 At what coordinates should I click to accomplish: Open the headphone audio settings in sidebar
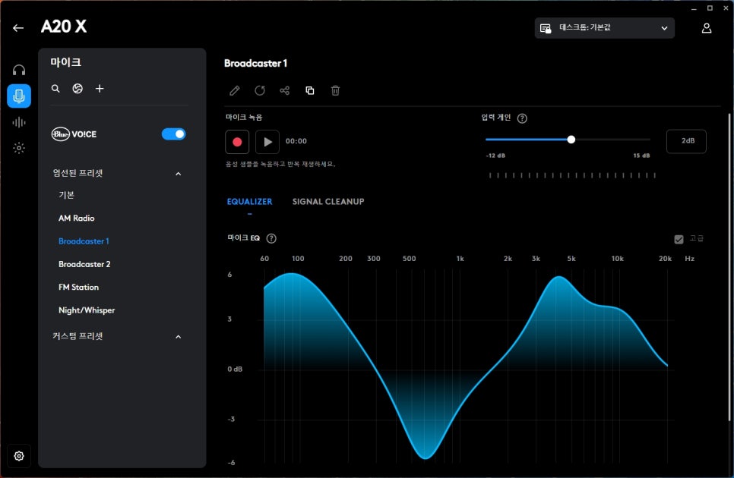point(19,70)
